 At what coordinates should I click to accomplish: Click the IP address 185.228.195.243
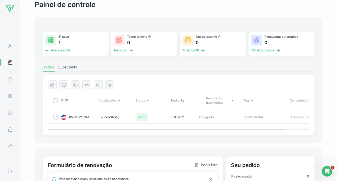(x=79, y=117)
